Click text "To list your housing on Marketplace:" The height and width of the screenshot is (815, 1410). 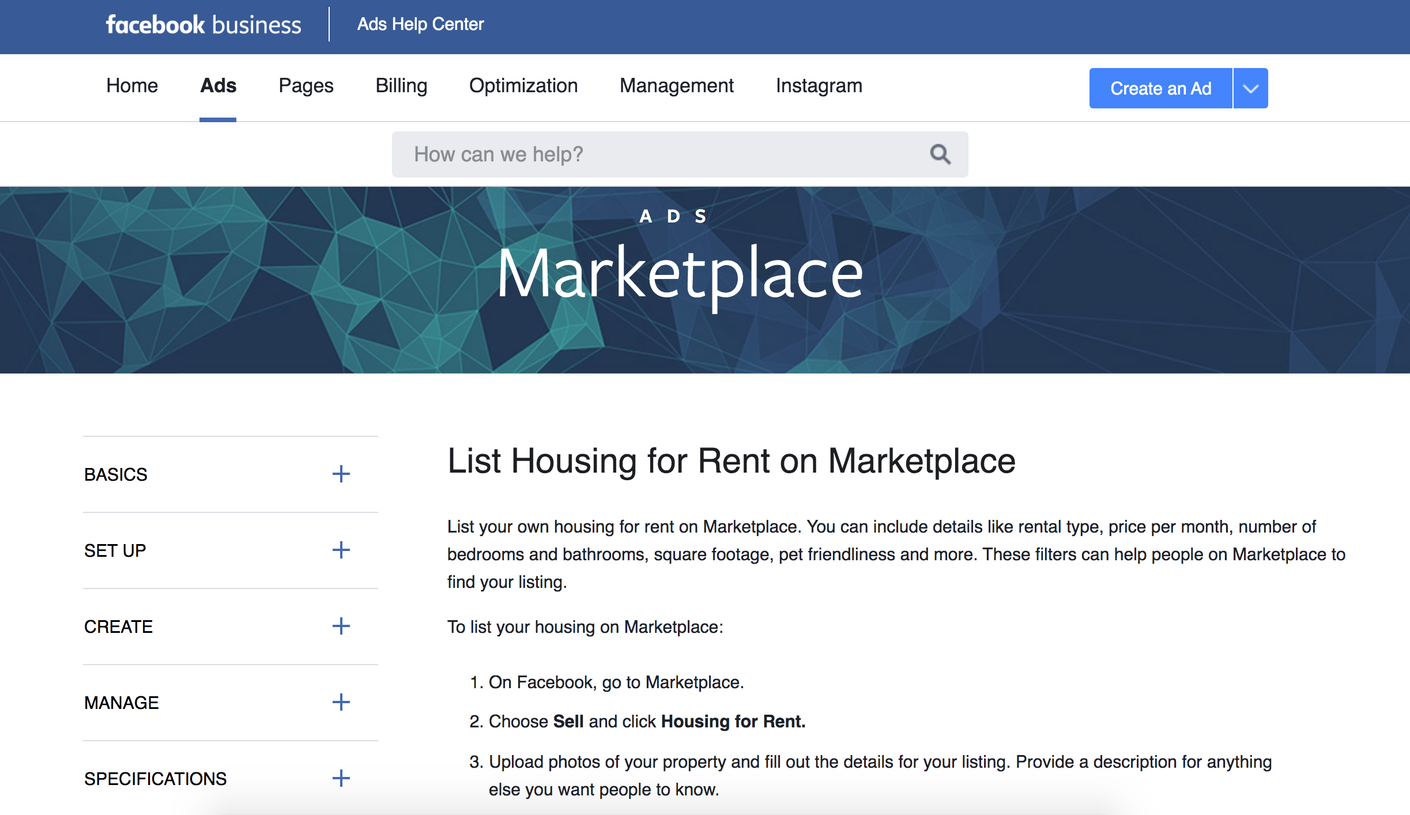(585, 627)
